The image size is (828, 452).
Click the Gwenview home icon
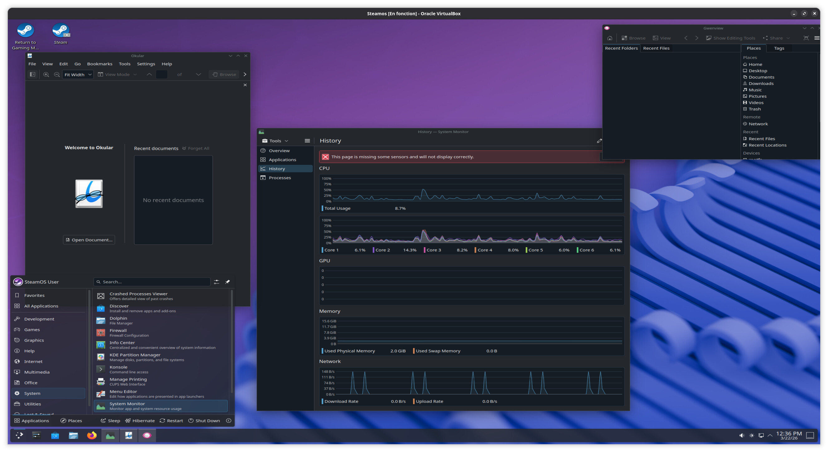click(610, 38)
